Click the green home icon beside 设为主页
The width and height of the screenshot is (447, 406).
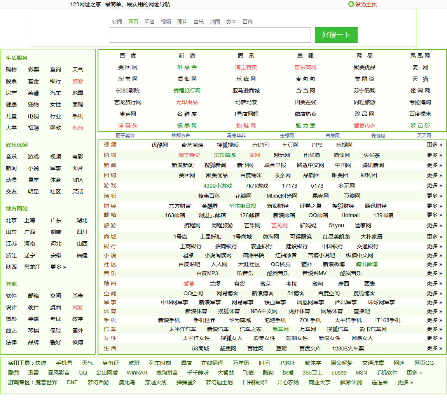click(x=351, y=4)
